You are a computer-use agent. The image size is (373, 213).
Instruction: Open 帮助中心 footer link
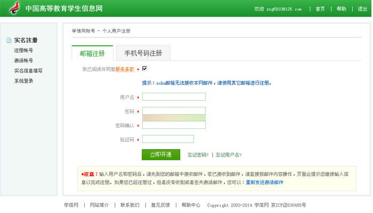pos(191,205)
